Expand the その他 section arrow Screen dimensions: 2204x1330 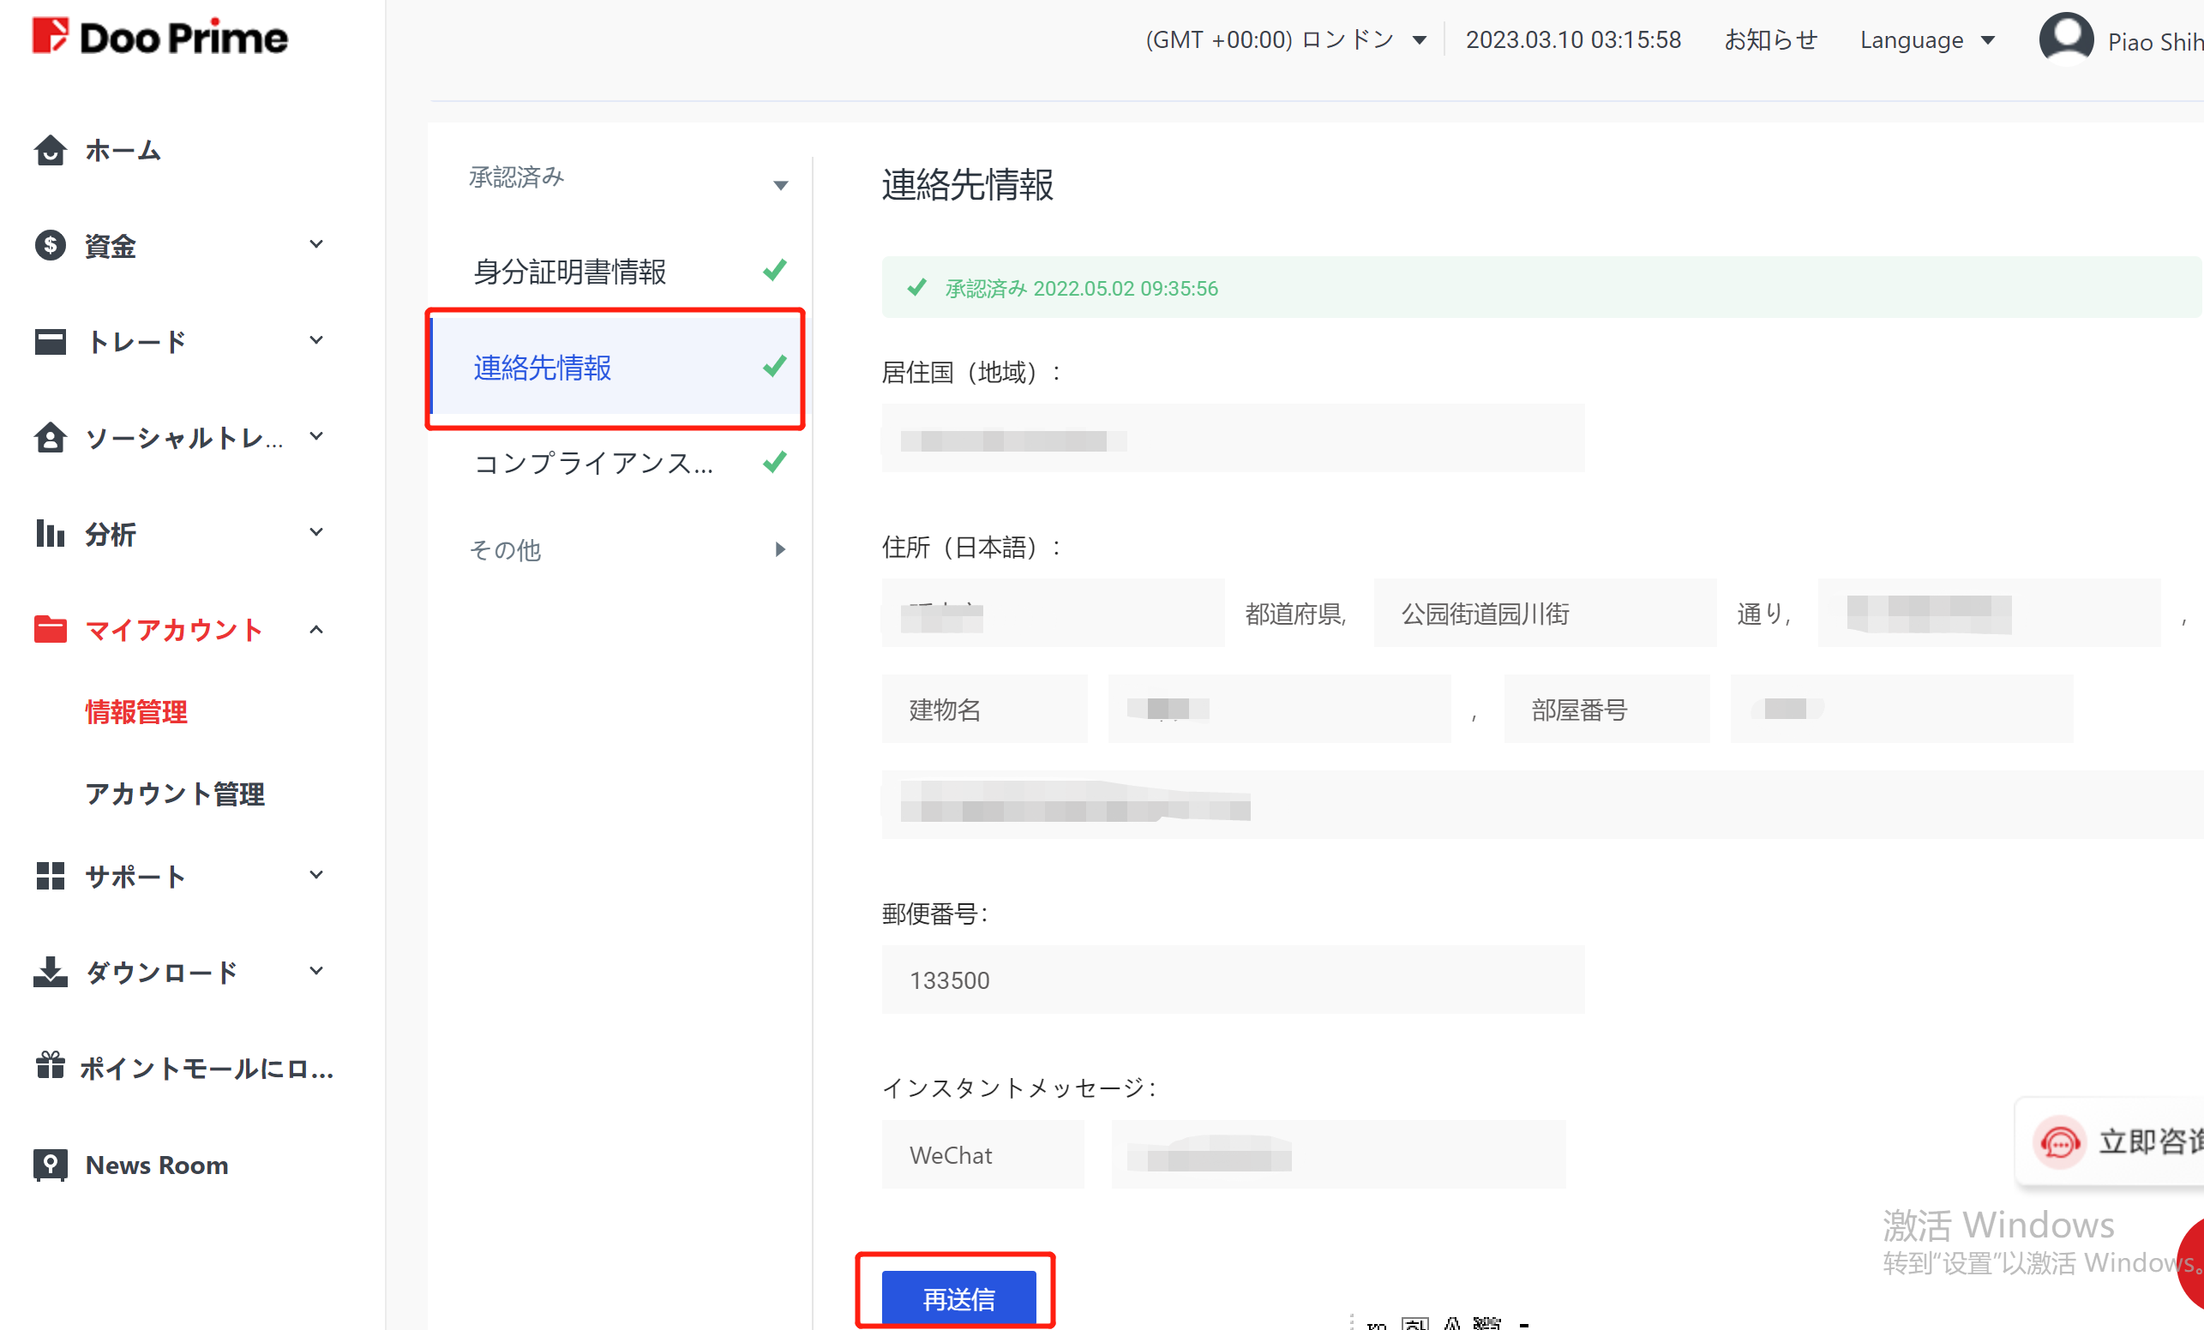[780, 549]
